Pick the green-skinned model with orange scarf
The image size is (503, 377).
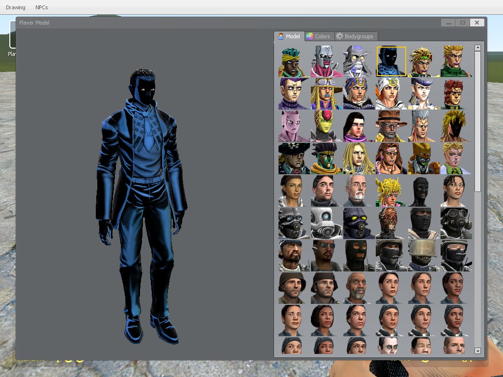click(327, 159)
